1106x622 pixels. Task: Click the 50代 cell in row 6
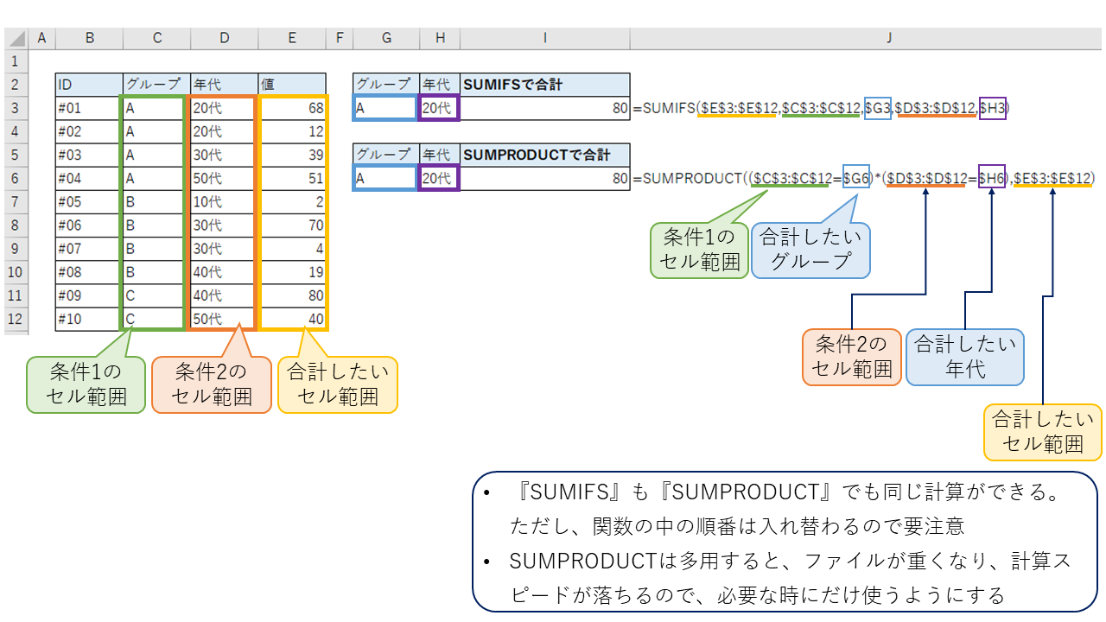[225, 179]
